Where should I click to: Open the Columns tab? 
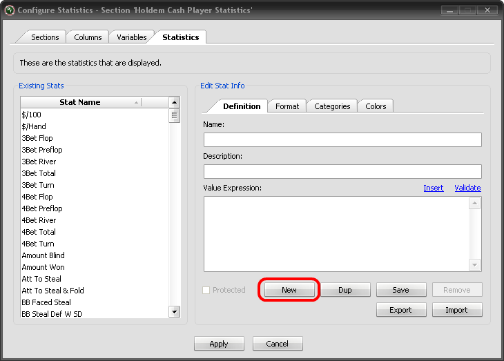[x=88, y=37]
